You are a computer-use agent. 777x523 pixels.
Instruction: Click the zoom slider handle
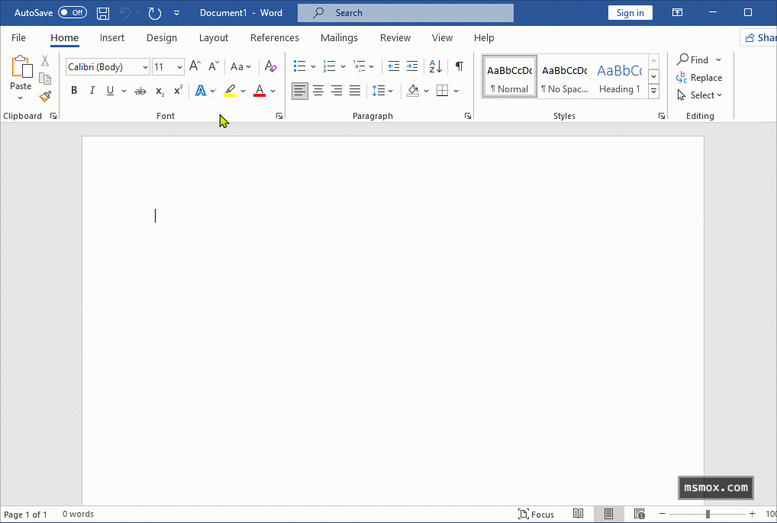[708, 514]
